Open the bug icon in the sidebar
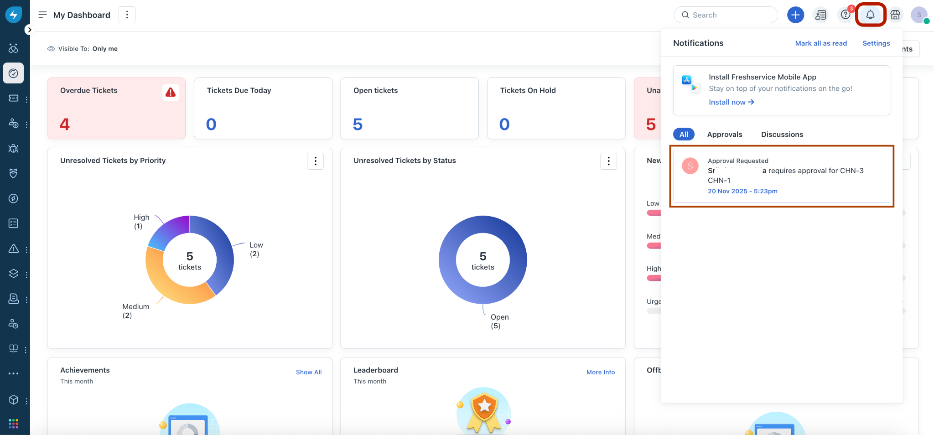The height and width of the screenshot is (435, 934). pyautogui.click(x=13, y=148)
